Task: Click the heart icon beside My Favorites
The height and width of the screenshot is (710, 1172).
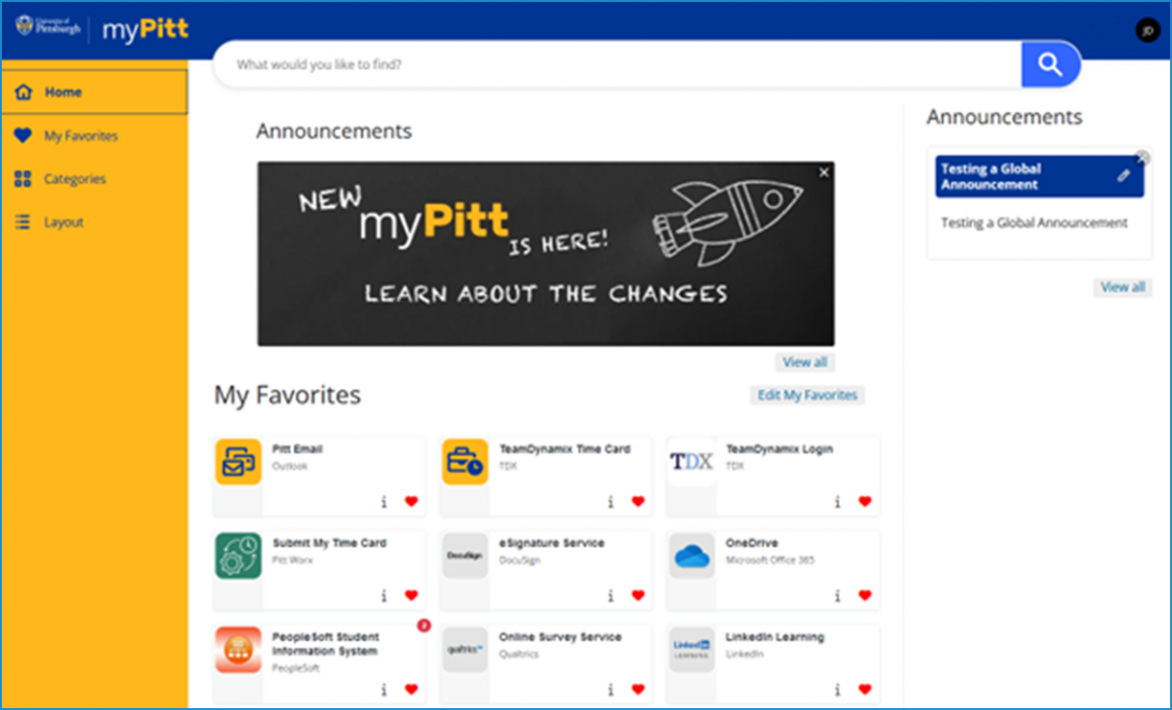Action: (23, 136)
